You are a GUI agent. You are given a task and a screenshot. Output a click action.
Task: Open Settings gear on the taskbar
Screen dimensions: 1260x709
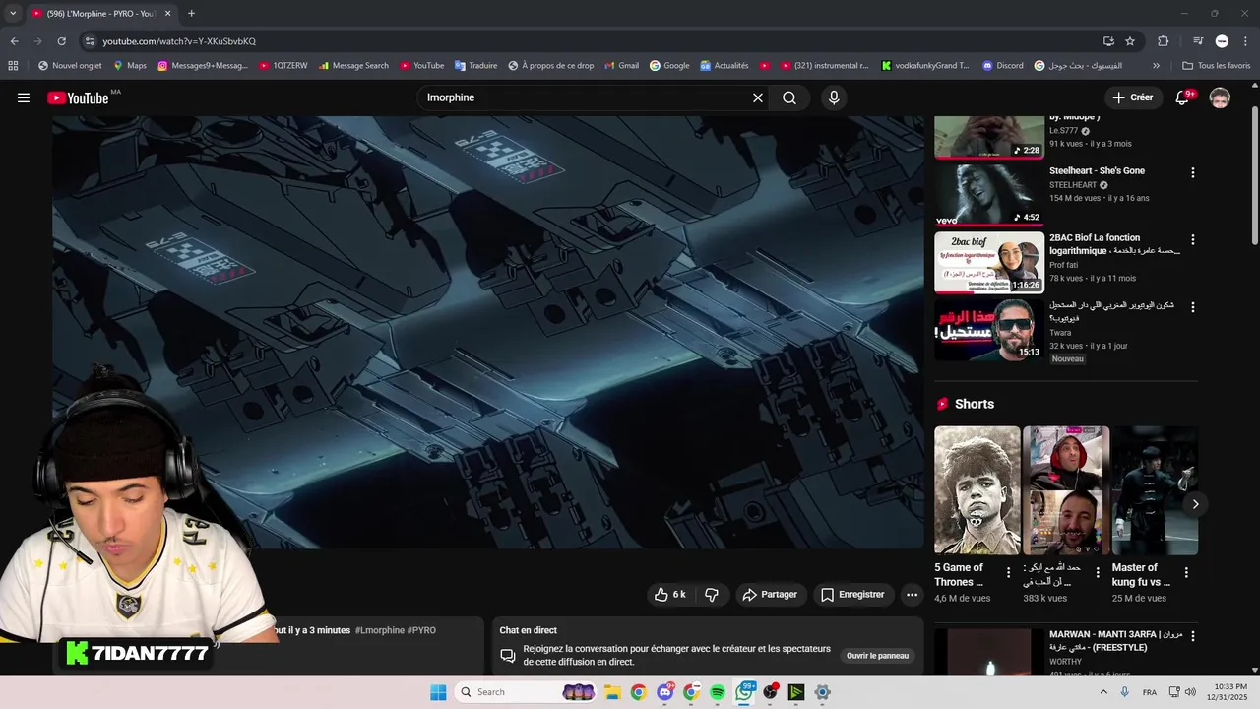823,692
